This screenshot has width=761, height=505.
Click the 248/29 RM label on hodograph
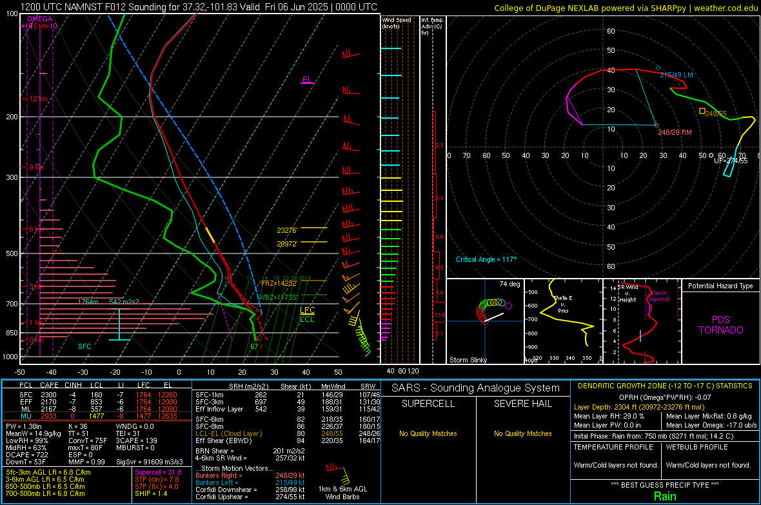(675, 132)
